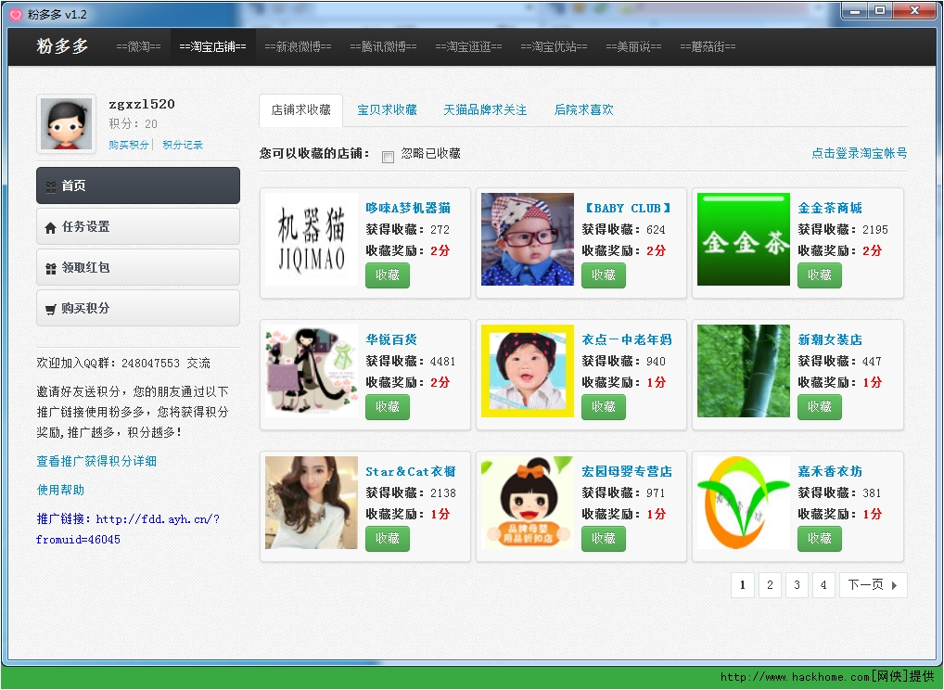Click 收藏 for 嘉禾香衣坊
Screen dimensions: 944x690
pyautogui.click(x=820, y=539)
